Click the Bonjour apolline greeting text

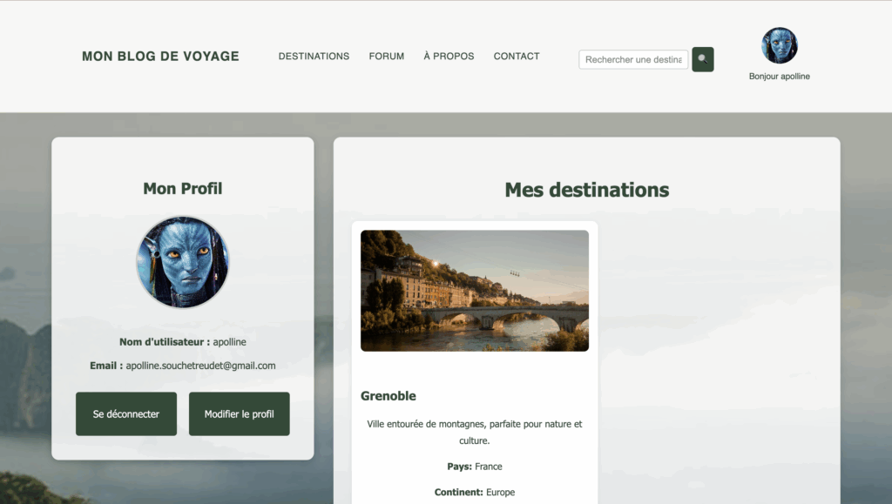point(780,76)
